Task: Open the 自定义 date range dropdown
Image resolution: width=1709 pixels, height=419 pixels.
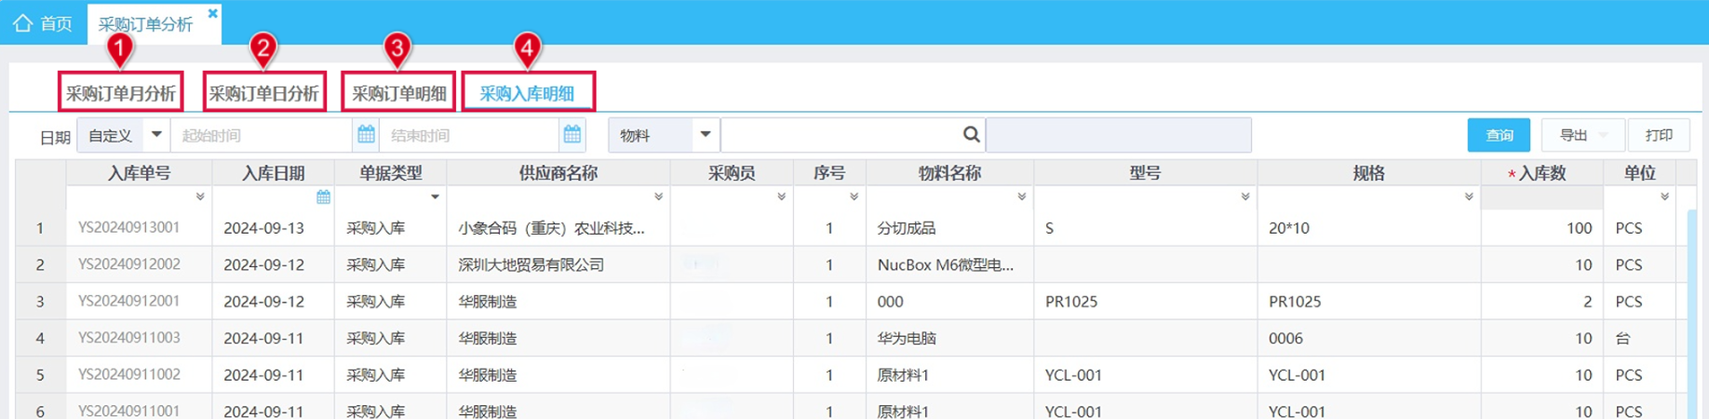Action: pyautogui.click(x=123, y=136)
